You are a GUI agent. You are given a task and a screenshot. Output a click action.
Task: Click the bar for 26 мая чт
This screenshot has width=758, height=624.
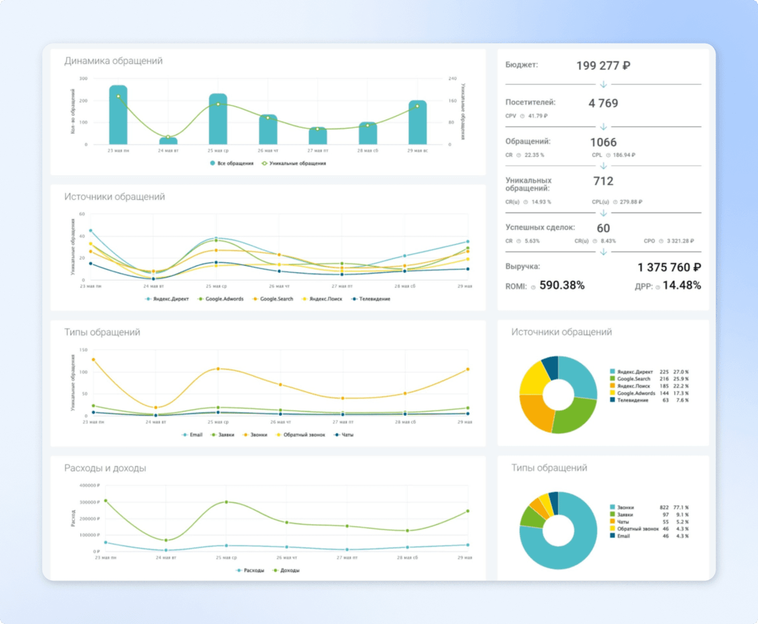tap(268, 130)
